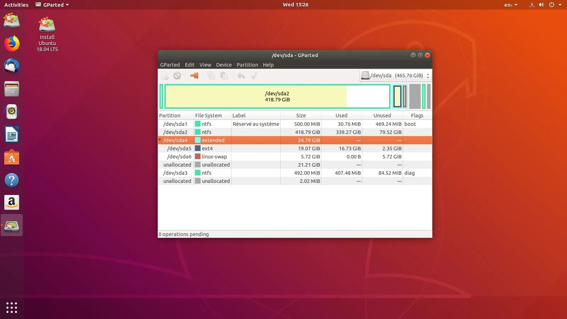
Task: Select the /dev/sda2 partition row
Action: tap(295, 132)
